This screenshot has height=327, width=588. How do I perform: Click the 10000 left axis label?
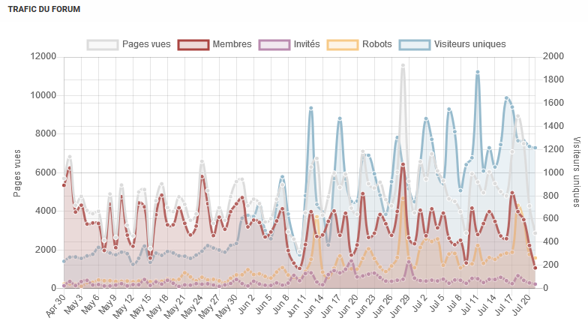point(43,95)
